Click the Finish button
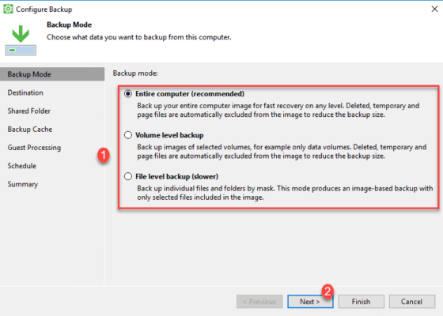Viewport: 443px width, 316px height. pos(361,302)
